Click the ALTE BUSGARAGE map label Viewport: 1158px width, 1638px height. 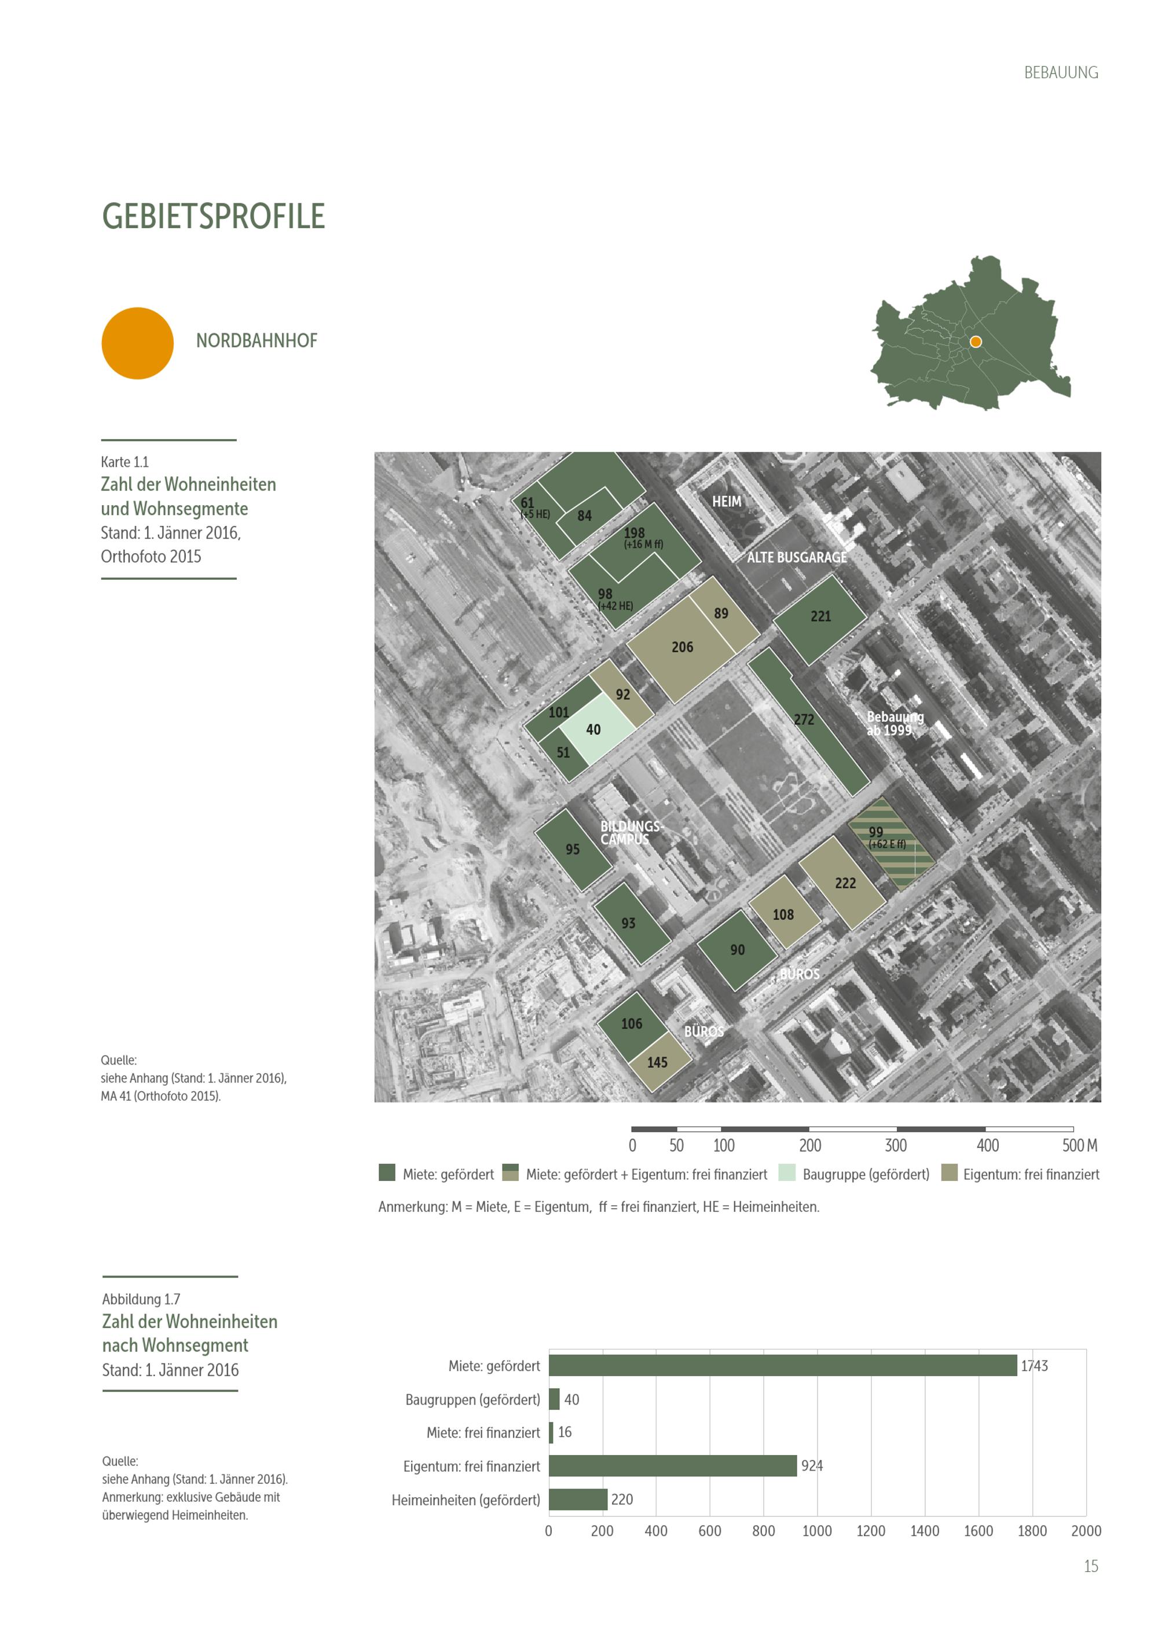[x=797, y=557]
